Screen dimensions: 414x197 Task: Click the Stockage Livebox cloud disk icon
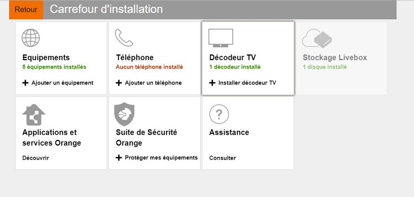coord(317,38)
